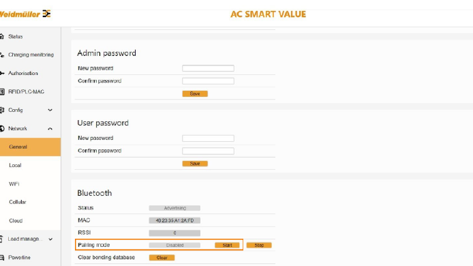Open the Authorisation page
The width and height of the screenshot is (473, 266).
coord(23,74)
